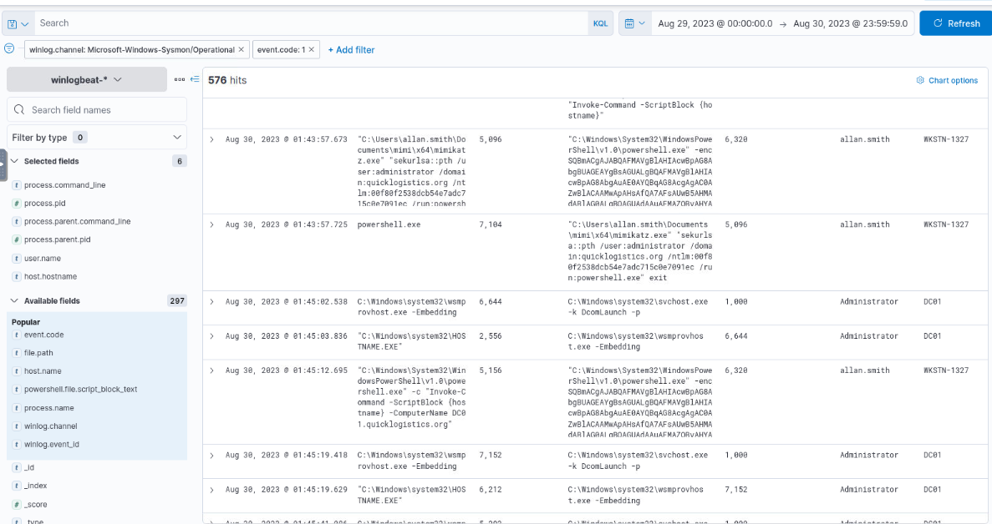The width and height of the screenshot is (992, 524).
Task: Open the index pattern options three-dot icon
Action: (x=179, y=79)
